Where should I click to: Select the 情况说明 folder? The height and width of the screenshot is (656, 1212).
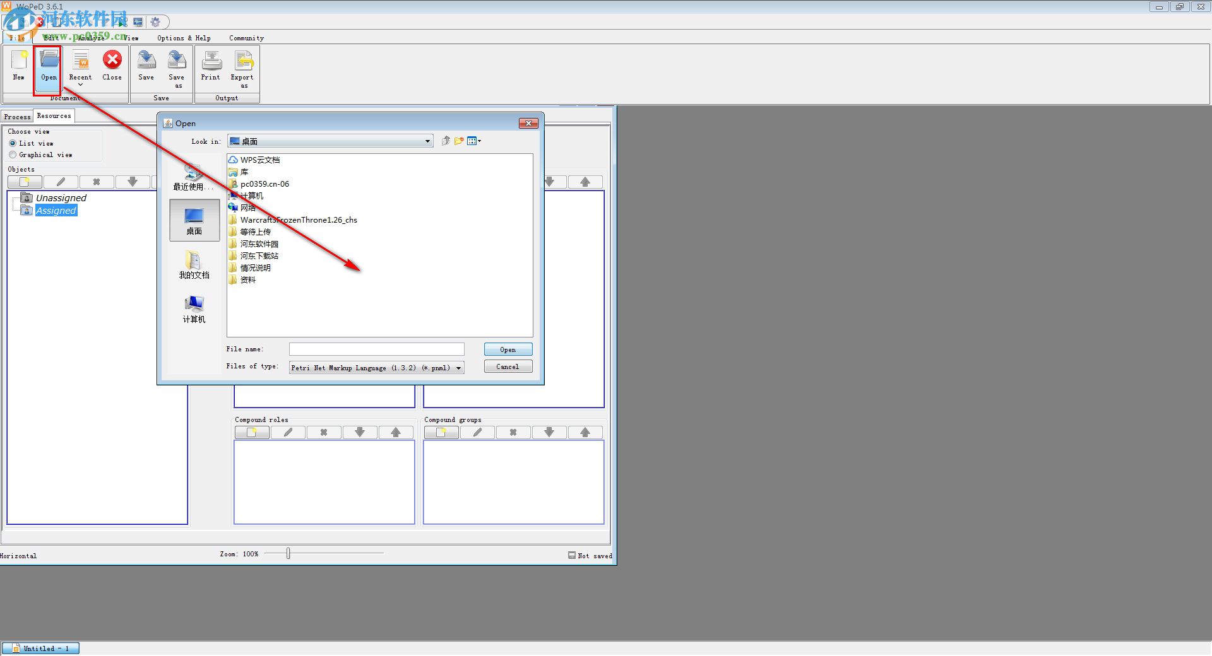250,267
